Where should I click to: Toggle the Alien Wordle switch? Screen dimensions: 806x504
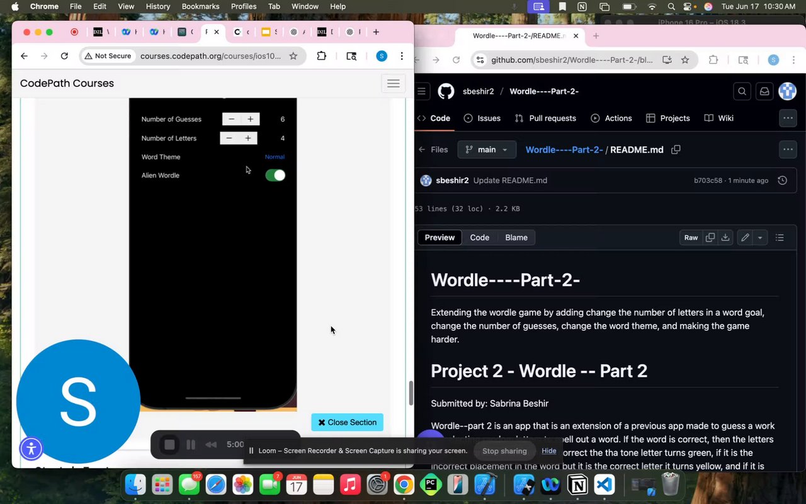(x=275, y=175)
